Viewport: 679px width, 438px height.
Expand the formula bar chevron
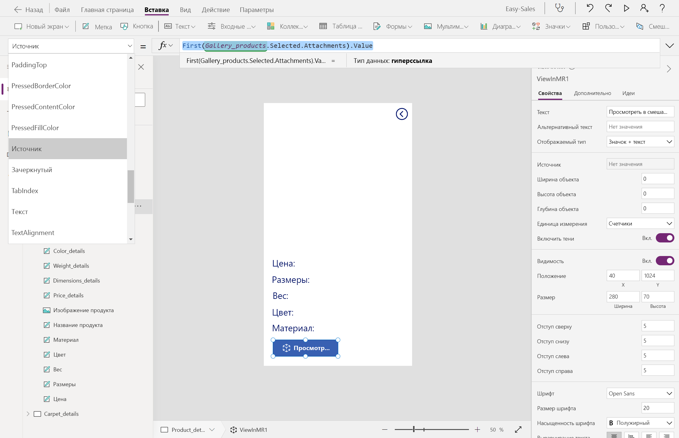pyautogui.click(x=669, y=46)
